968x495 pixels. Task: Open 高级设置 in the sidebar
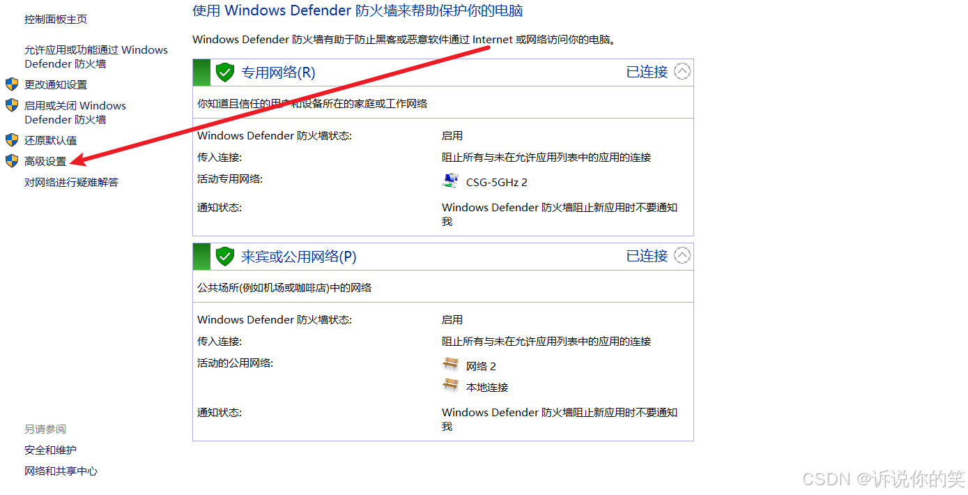point(45,162)
